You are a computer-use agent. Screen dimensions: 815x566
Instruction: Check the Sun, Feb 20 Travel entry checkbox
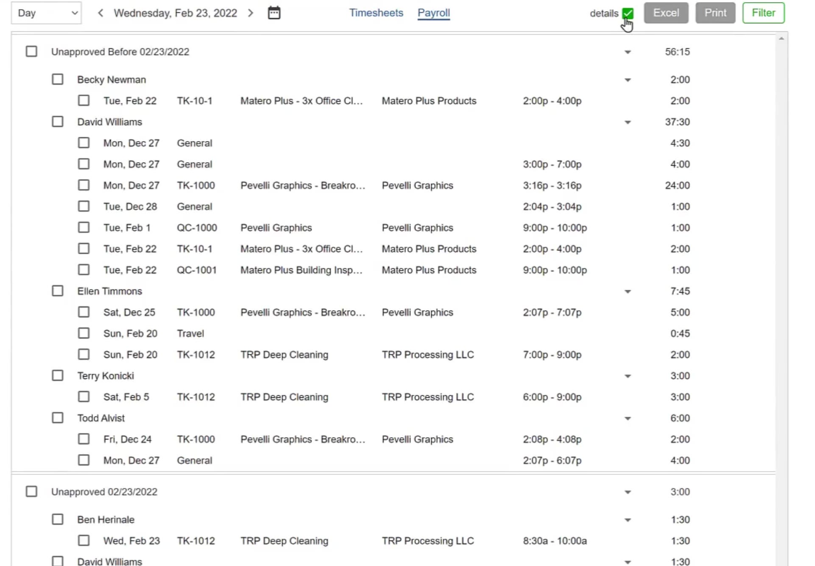pos(84,333)
